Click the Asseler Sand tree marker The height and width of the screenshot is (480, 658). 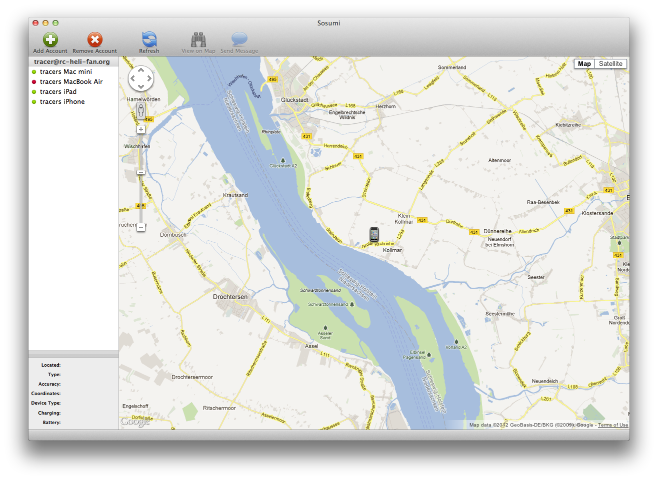click(x=325, y=328)
